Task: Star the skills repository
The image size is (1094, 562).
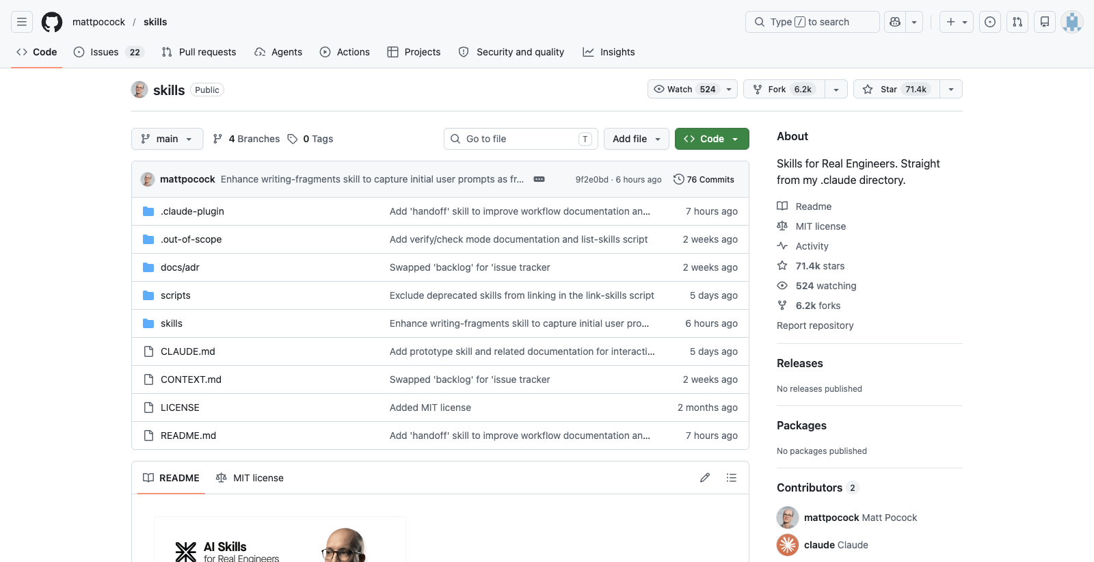Action: pyautogui.click(x=896, y=90)
